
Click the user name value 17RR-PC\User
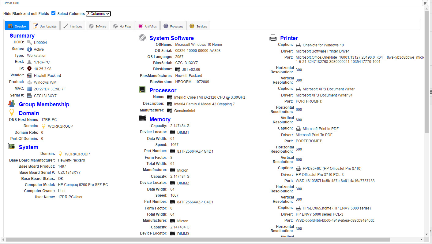coord(70,197)
